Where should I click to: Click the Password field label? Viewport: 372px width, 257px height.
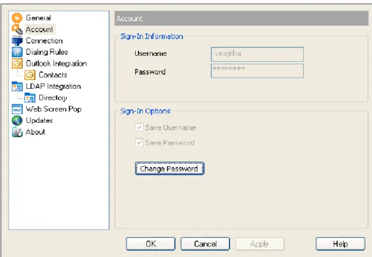(x=150, y=72)
